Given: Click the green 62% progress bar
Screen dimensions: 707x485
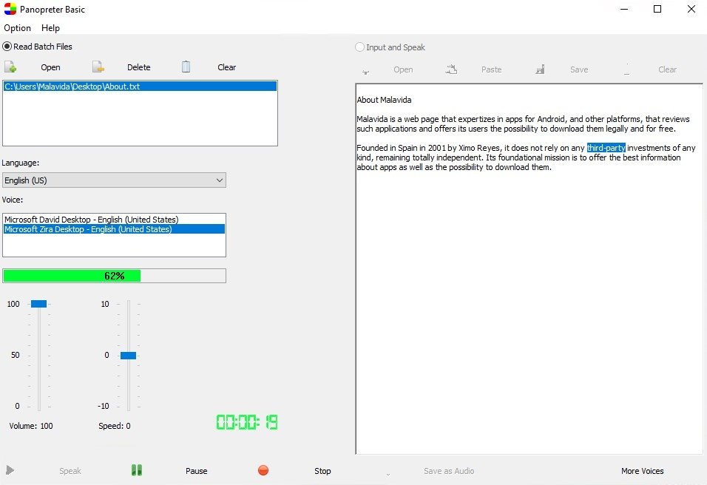Looking at the screenshot, I should (x=114, y=276).
